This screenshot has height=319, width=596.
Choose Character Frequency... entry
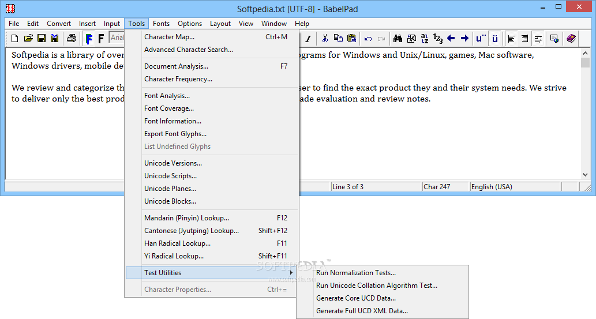click(212, 79)
